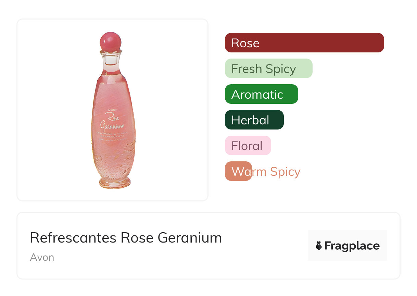Choose the green Aromatic accord bar
This screenshot has height=296, width=417.
(x=261, y=94)
